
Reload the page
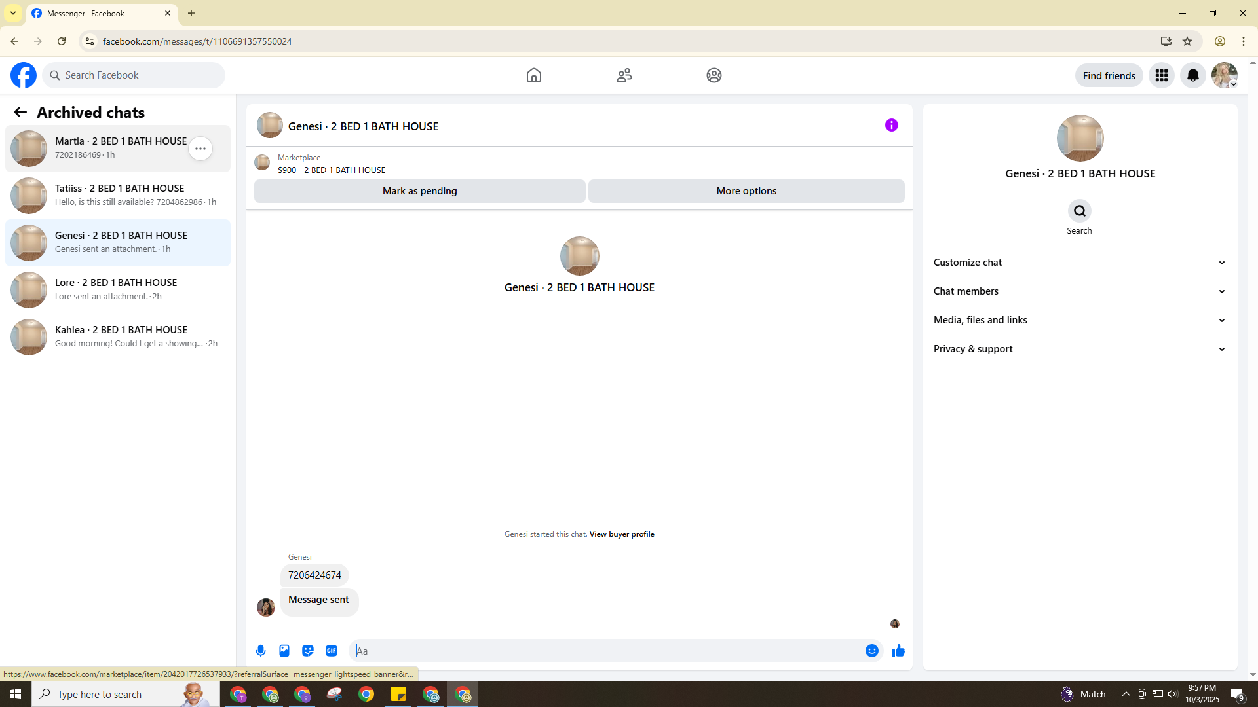click(x=62, y=41)
